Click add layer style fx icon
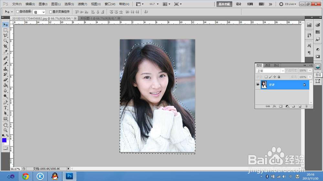 pyautogui.click(x=274, y=106)
